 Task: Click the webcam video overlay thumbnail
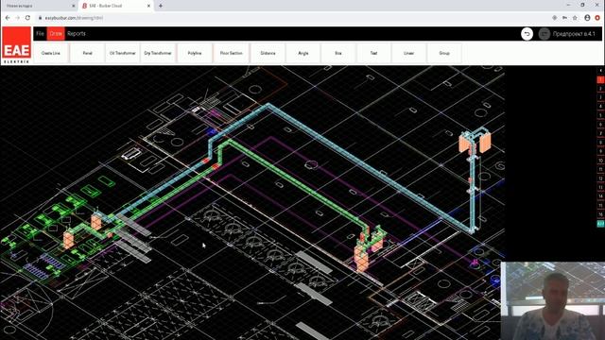coord(552,300)
